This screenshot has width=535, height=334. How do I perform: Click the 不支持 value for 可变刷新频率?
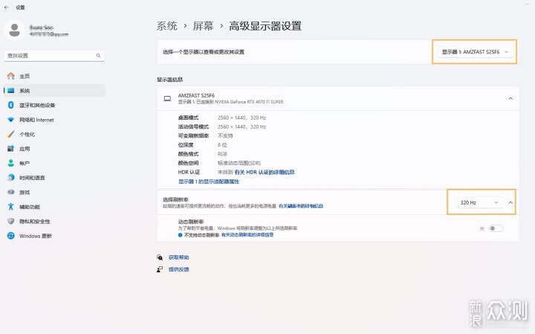[225, 135]
